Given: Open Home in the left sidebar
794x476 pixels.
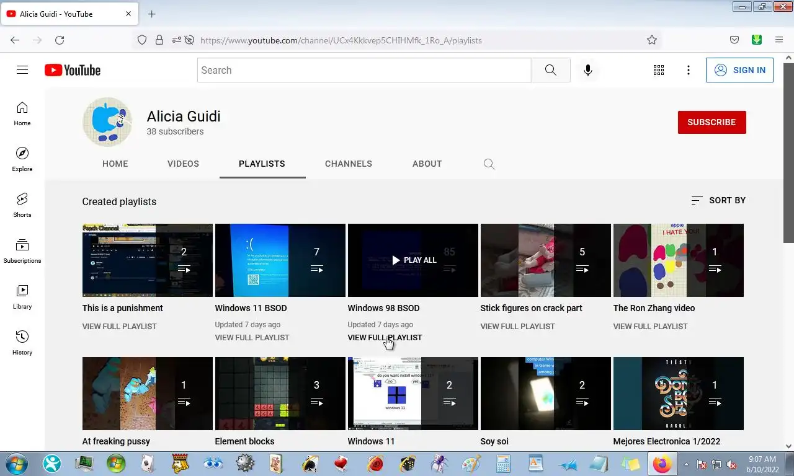Looking at the screenshot, I should 22,113.
